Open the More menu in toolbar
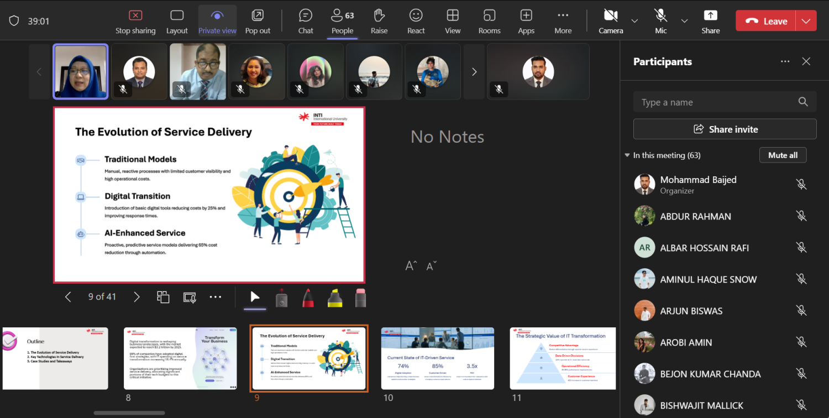 [x=563, y=21]
